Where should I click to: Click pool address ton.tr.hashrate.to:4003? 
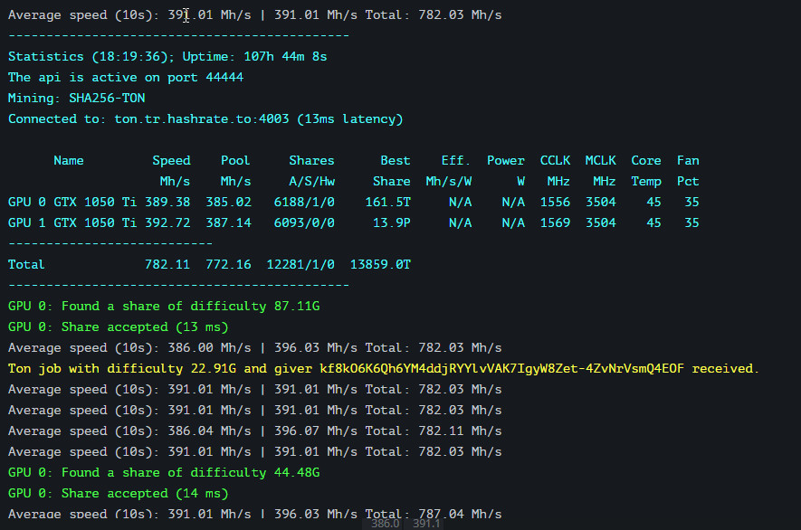pyautogui.click(x=201, y=119)
